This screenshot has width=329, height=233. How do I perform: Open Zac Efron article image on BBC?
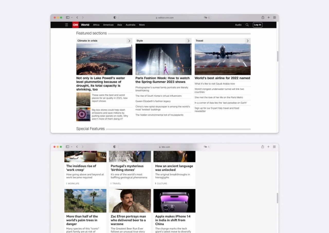pyautogui.click(x=130, y=201)
